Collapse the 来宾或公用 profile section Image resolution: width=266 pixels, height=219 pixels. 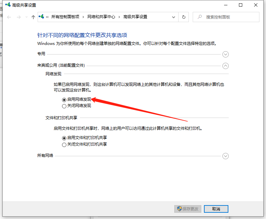(x=225, y=66)
